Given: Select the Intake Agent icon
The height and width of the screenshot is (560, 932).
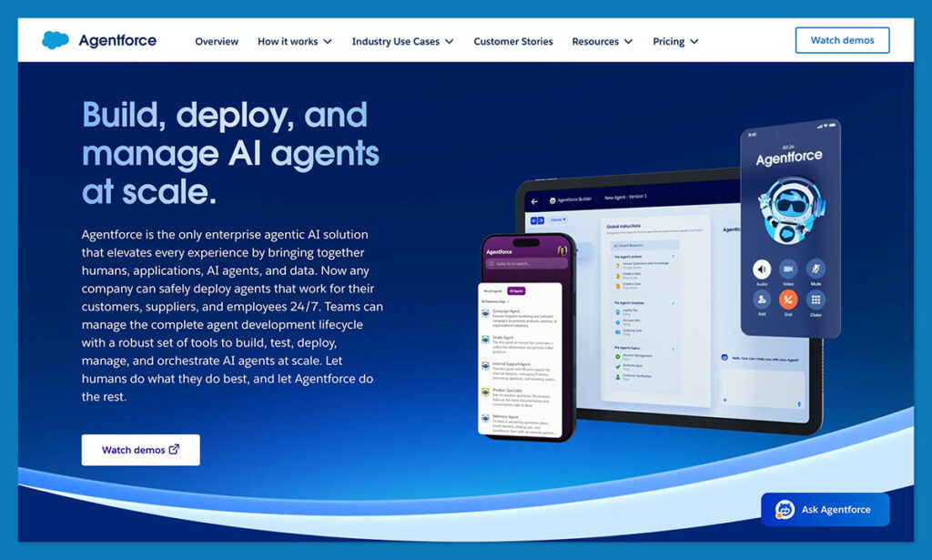Looking at the screenshot, I should tap(484, 341).
